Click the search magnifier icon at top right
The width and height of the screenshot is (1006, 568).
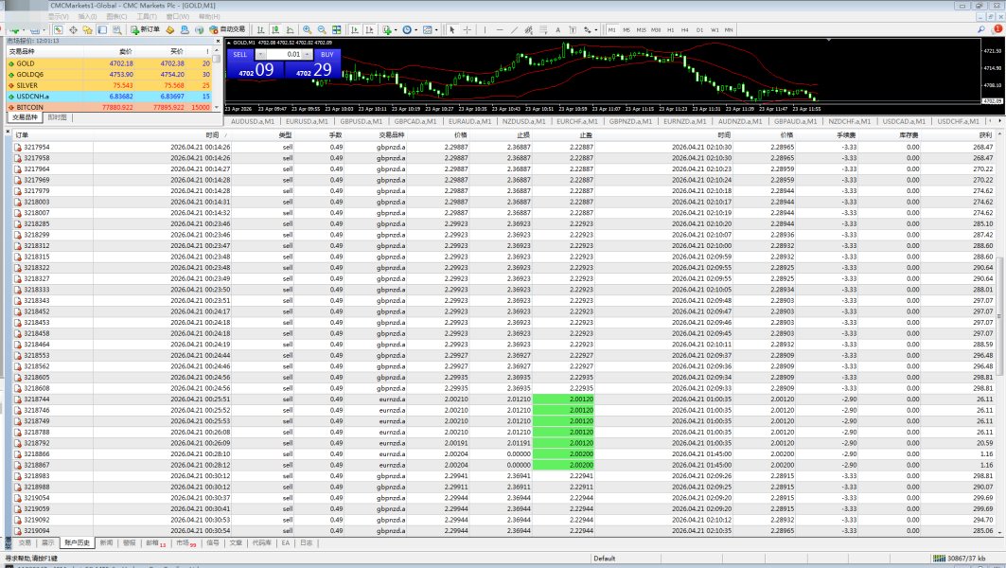click(x=981, y=29)
